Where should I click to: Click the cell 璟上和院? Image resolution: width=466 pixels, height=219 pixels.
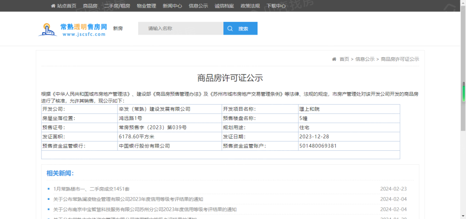click(349, 109)
